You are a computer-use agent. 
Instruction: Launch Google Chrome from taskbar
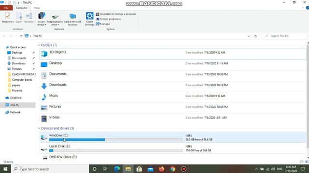click(173, 169)
